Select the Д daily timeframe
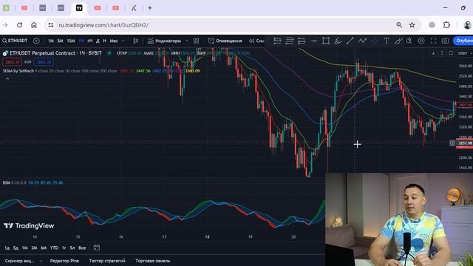This screenshot has height=266, width=473. (98, 41)
